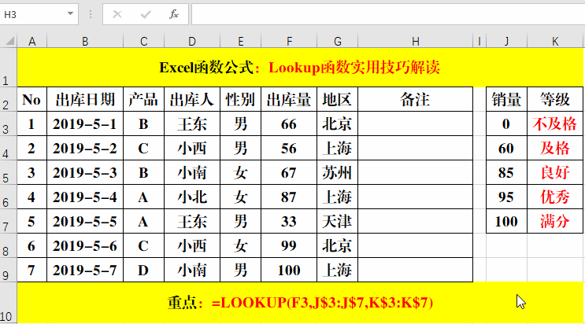Click the Name Box showing H3

click(x=34, y=14)
